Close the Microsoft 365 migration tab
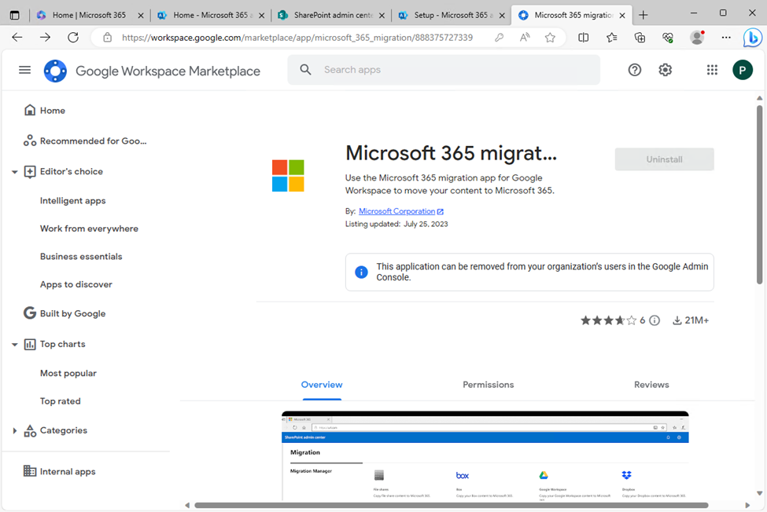The image size is (767, 512). [622, 16]
